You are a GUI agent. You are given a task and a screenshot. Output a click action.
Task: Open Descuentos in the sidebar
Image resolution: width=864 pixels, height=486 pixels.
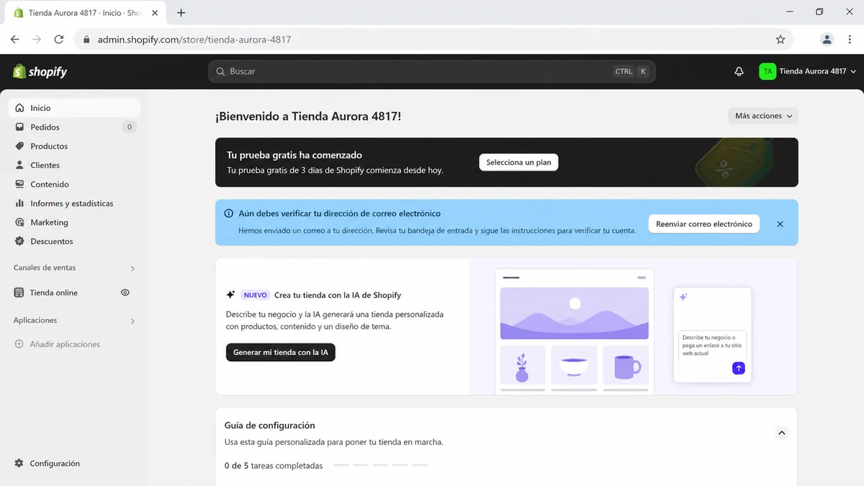point(74,241)
